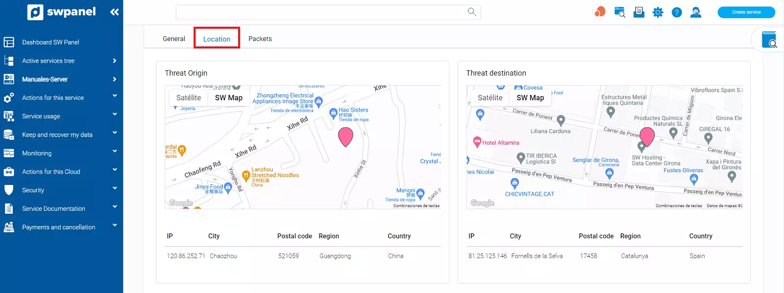Click the Create service button
The image size is (784, 293).
pyautogui.click(x=746, y=12)
